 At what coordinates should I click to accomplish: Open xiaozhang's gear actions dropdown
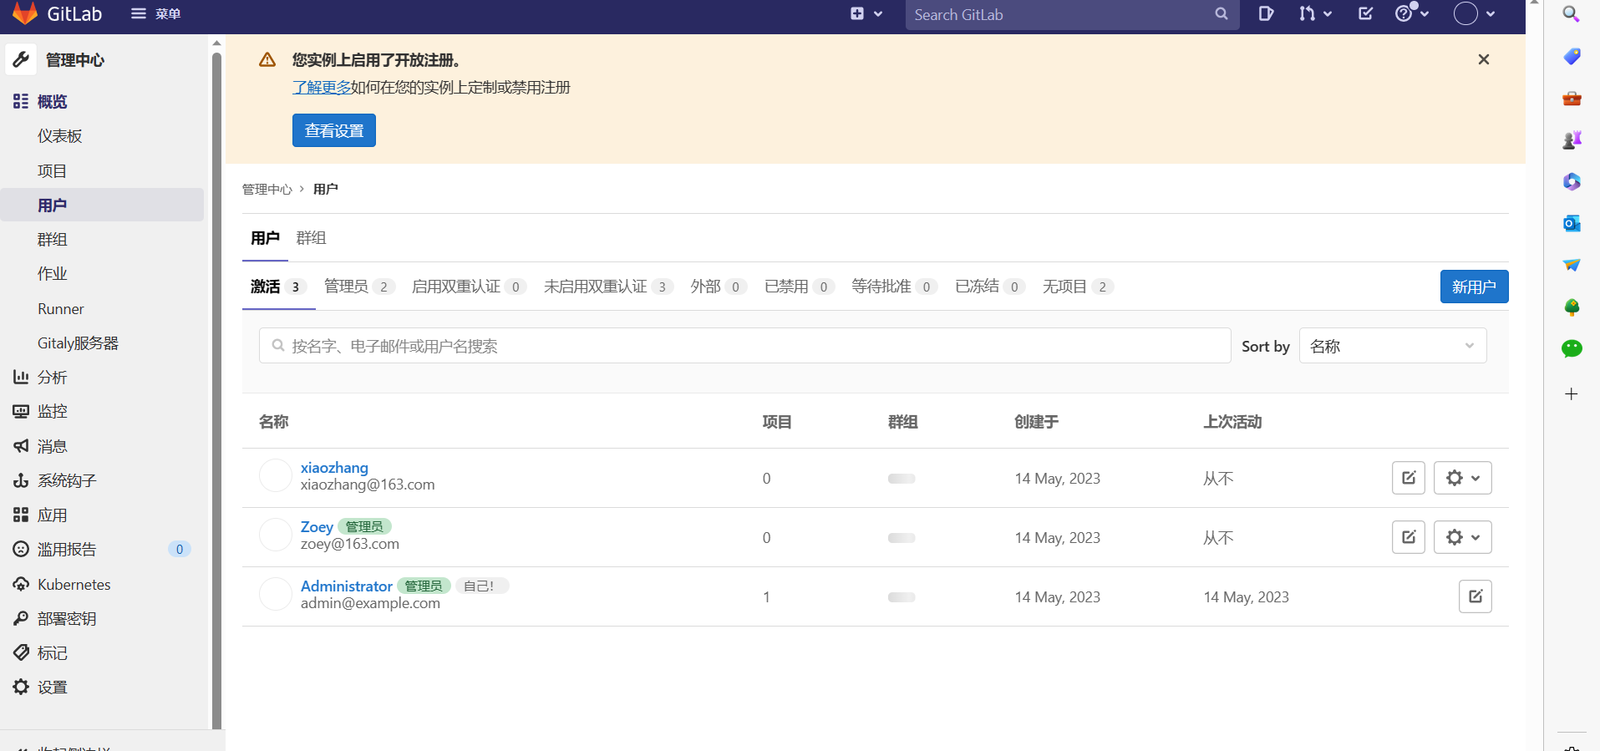point(1463,478)
